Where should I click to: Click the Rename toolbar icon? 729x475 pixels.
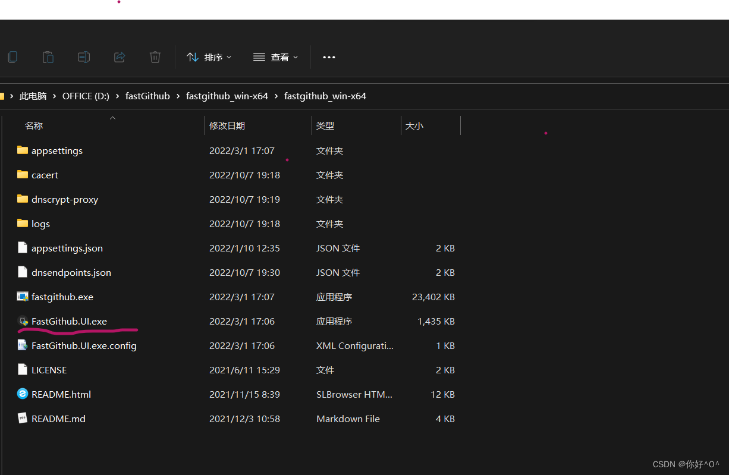[84, 57]
